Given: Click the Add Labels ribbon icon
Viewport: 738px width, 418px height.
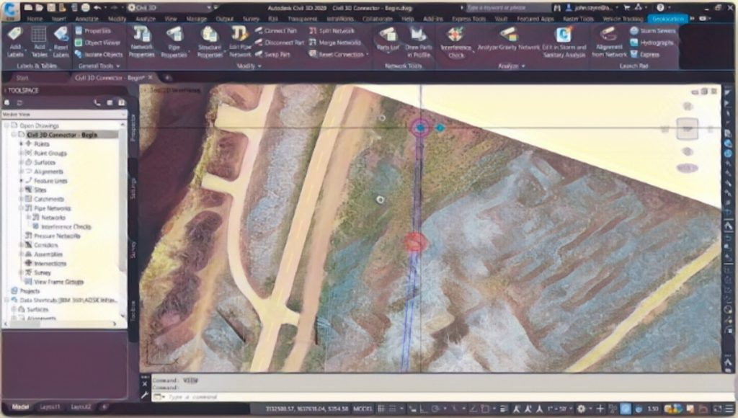Looking at the screenshot, I should pos(15,40).
